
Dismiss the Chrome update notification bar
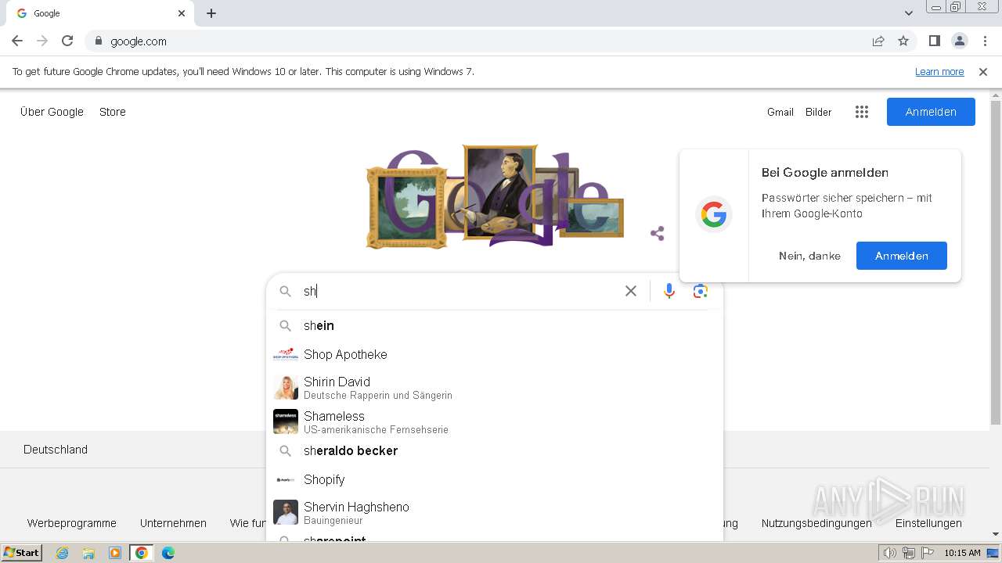click(983, 71)
